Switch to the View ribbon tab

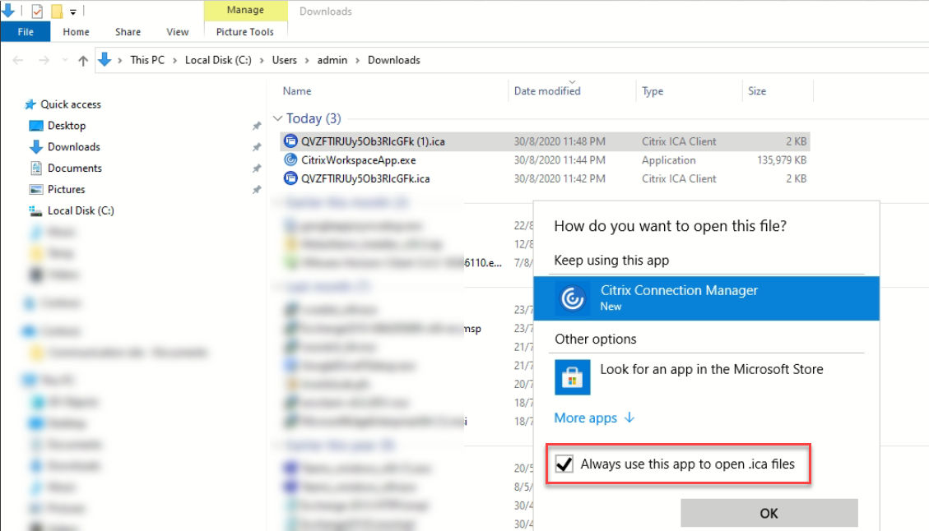tap(177, 31)
